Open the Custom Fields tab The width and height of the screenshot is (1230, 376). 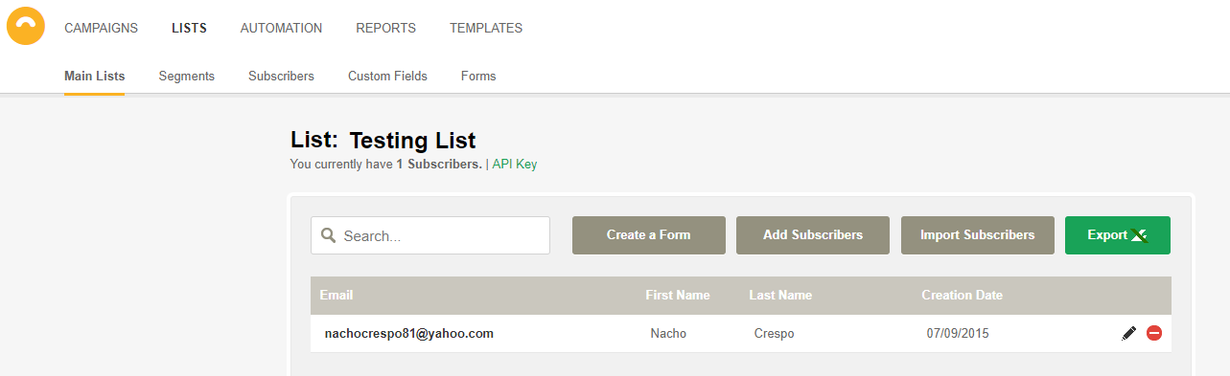tap(387, 76)
